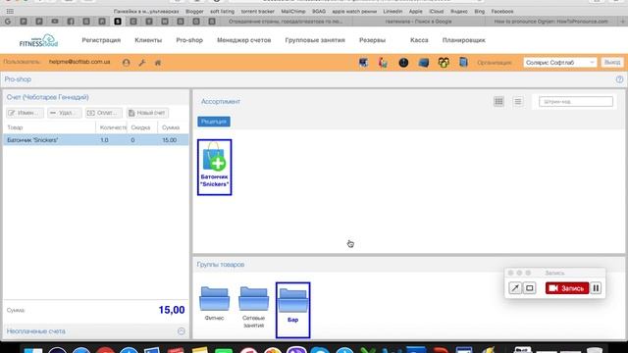
Task: Add a new browser tab with plus
Action: (623, 22)
